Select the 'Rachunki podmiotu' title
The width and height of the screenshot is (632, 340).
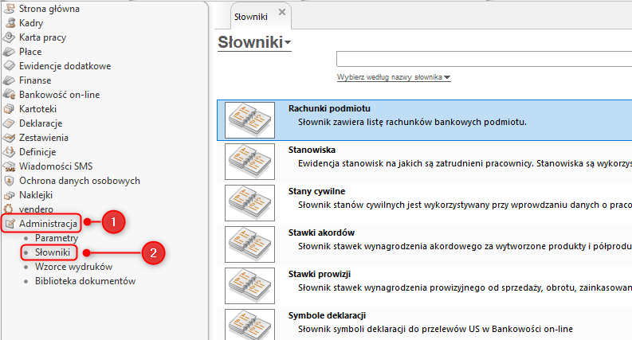coord(329,108)
